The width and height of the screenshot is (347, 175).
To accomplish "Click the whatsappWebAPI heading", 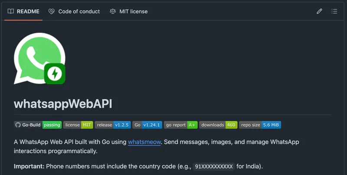I will click(x=63, y=104).
